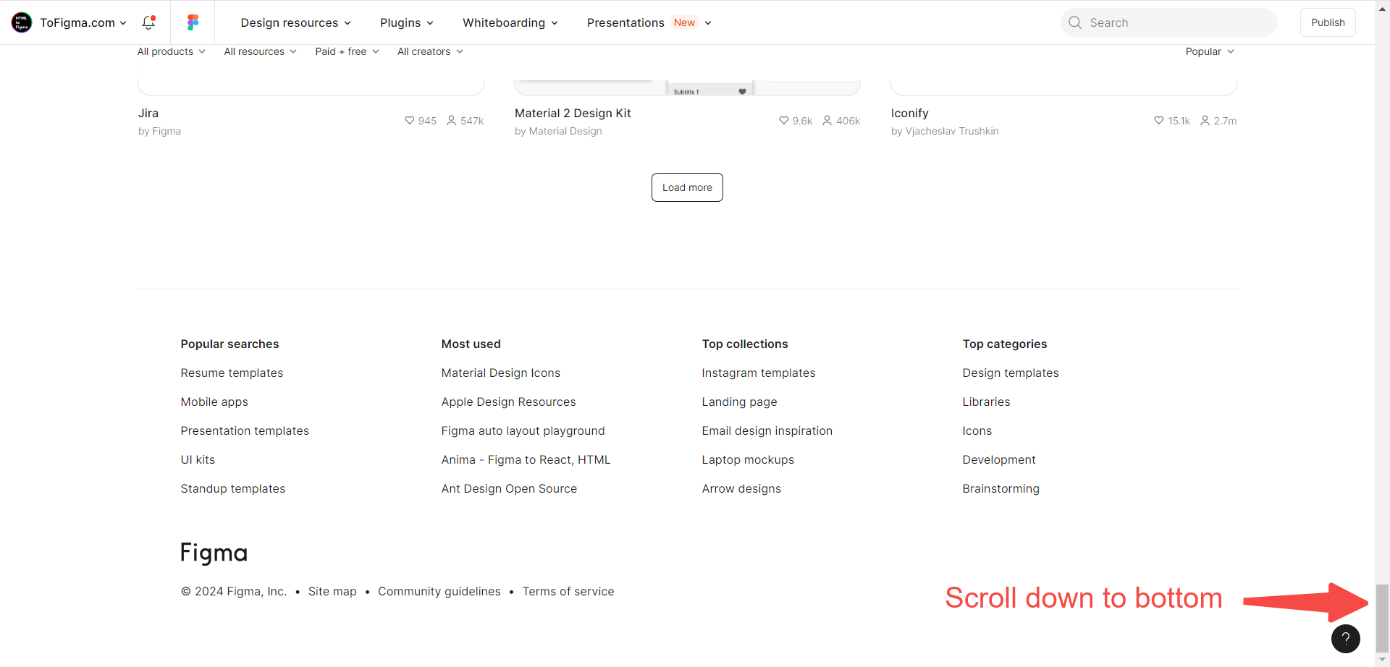Click the Publish button

point(1328,22)
